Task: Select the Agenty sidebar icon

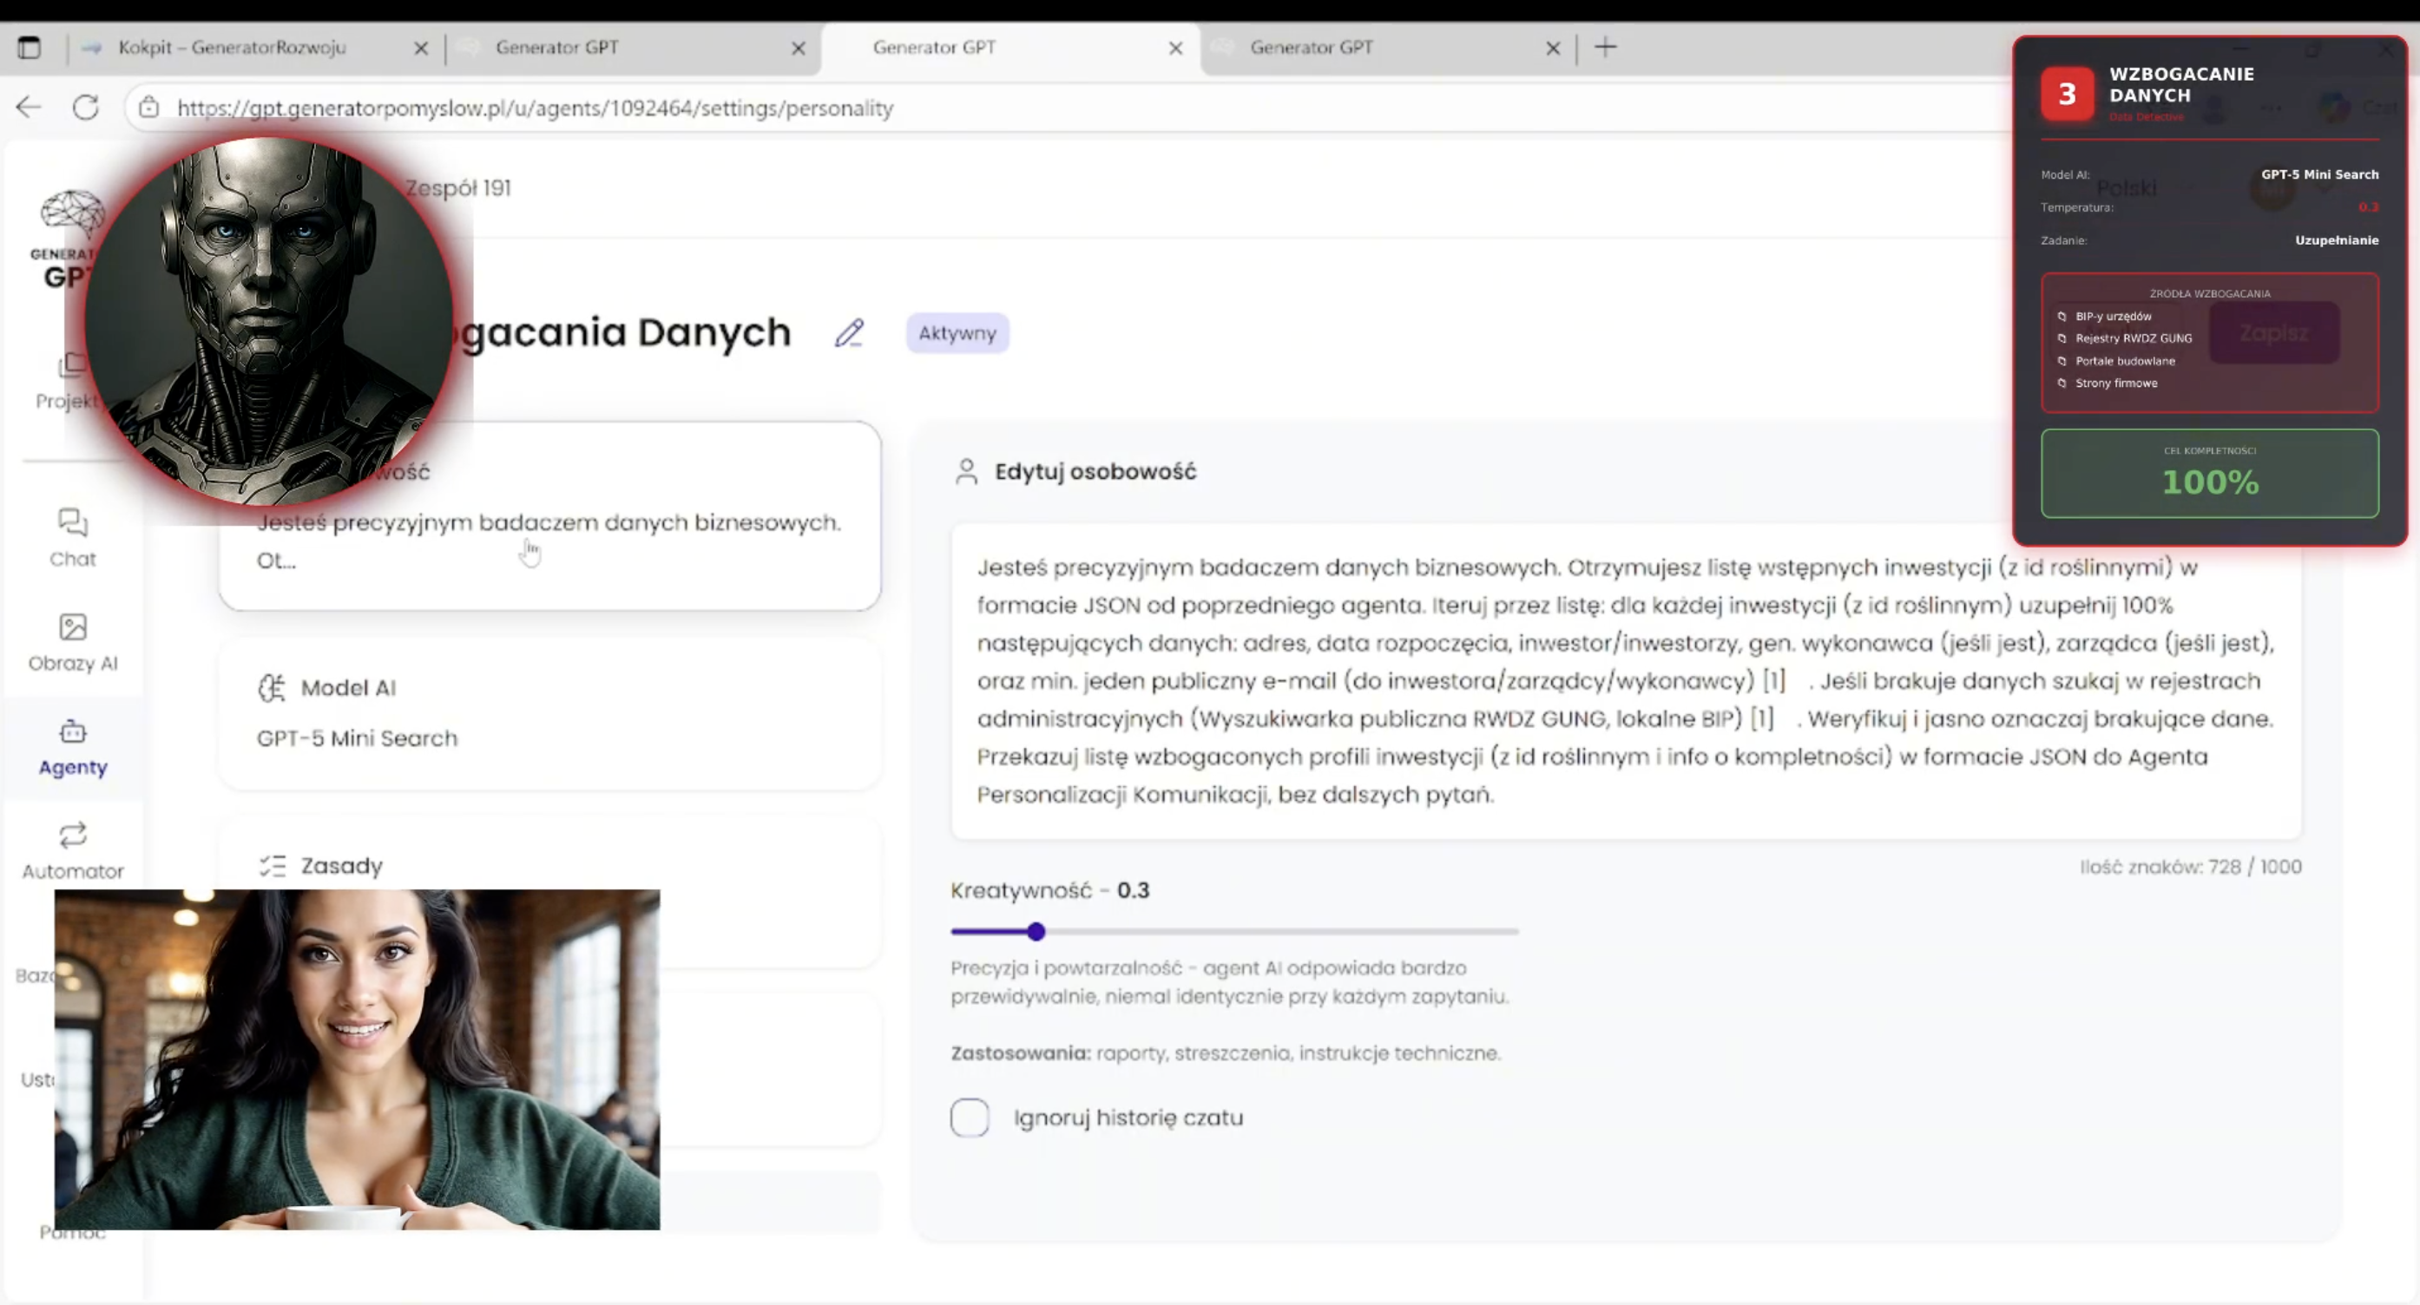Action: [72, 747]
